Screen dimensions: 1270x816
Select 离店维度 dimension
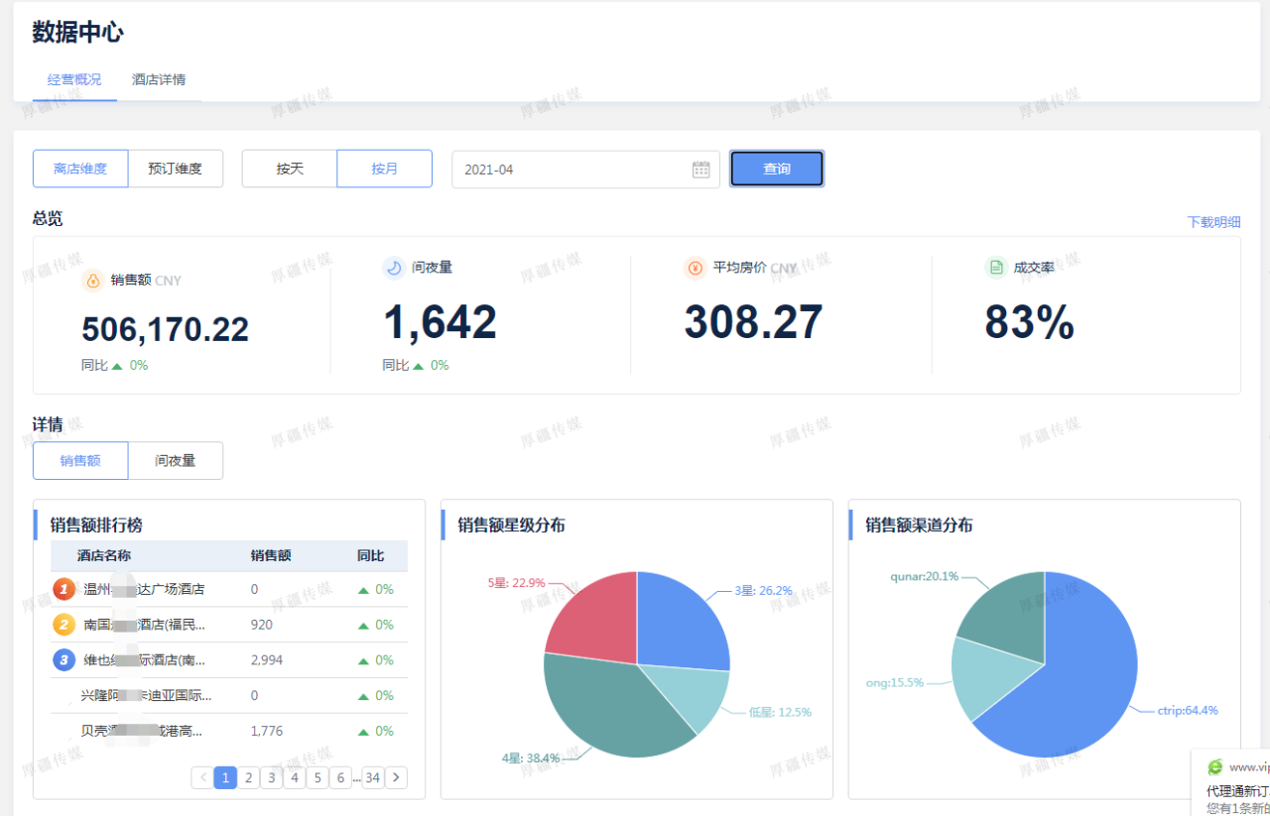[80, 169]
